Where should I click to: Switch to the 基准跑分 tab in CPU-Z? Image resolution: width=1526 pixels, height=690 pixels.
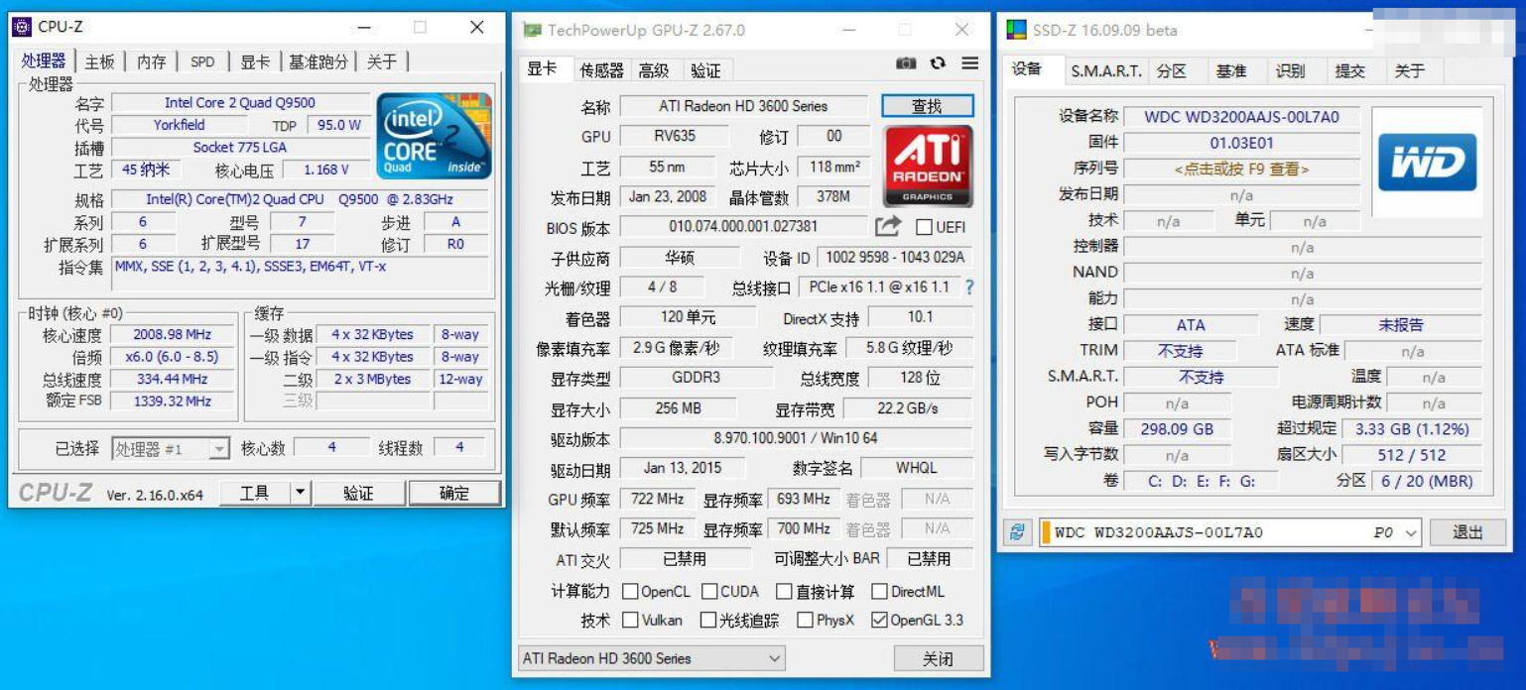pos(318,61)
